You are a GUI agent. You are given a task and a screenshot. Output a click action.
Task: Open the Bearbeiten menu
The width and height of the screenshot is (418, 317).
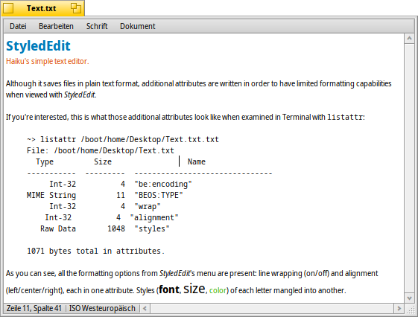tap(56, 26)
